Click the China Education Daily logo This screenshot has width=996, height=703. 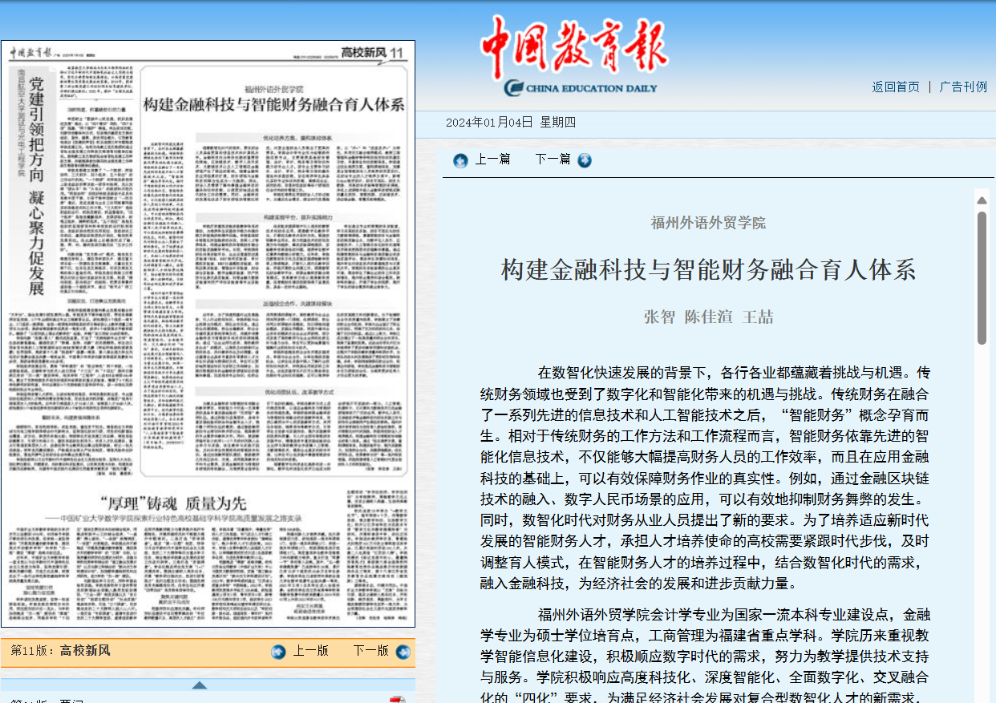[x=574, y=55]
